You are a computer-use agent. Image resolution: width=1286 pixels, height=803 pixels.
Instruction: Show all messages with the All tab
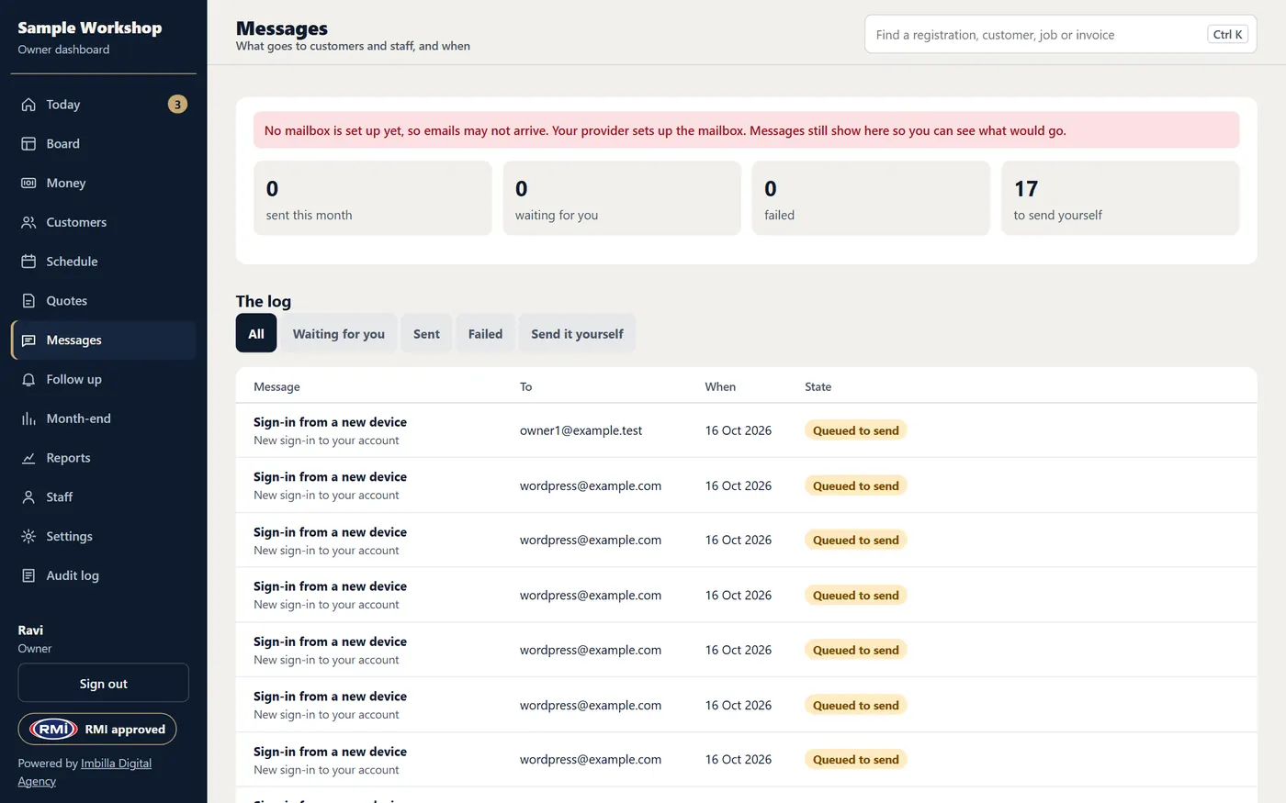[256, 334]
